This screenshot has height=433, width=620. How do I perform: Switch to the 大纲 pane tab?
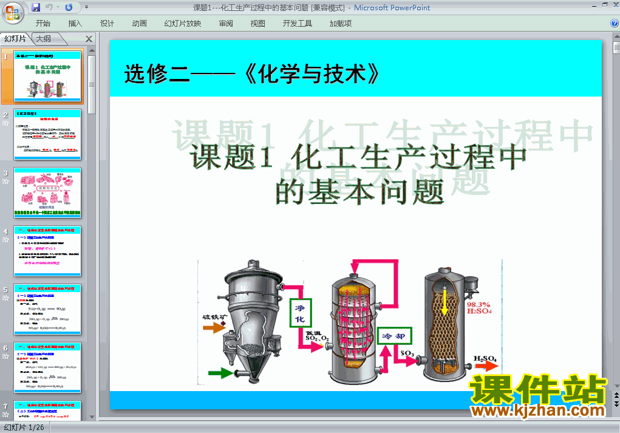[44, 38]
